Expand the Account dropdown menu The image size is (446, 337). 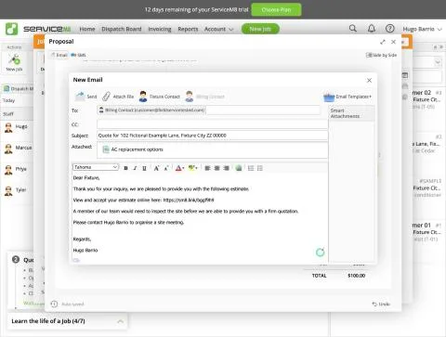pyautogui.click(x=218, y=29)
